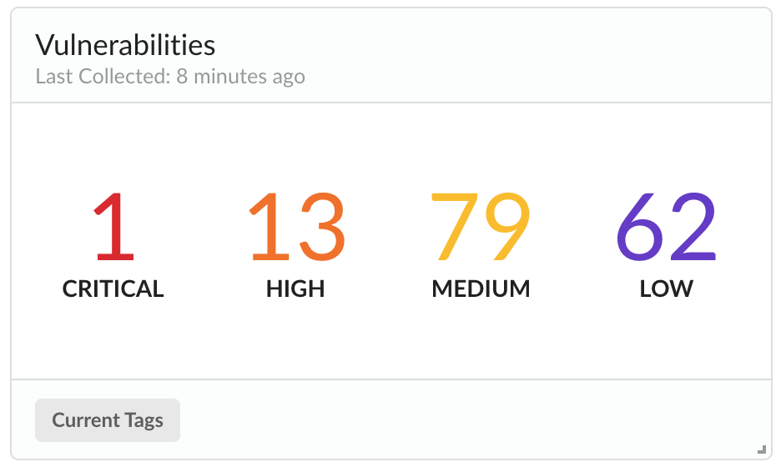
Task: Click the Vulnerabilities widget title
Action: coord(125,45)
